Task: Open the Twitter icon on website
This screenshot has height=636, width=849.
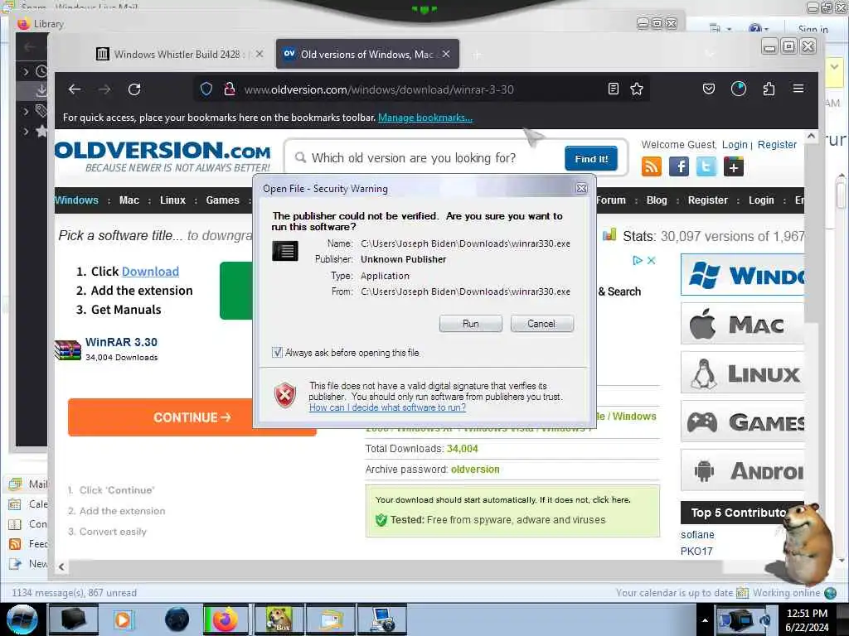Action: [706, 166]
